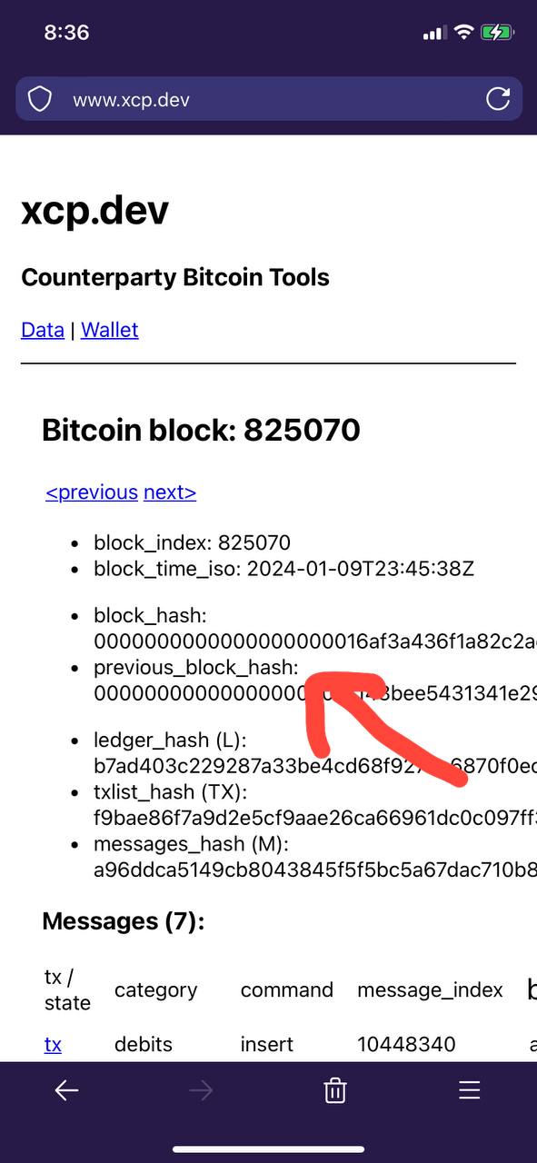
Task: Tap the forward arrow in bottom bar
Action: tap(201, 1090)
